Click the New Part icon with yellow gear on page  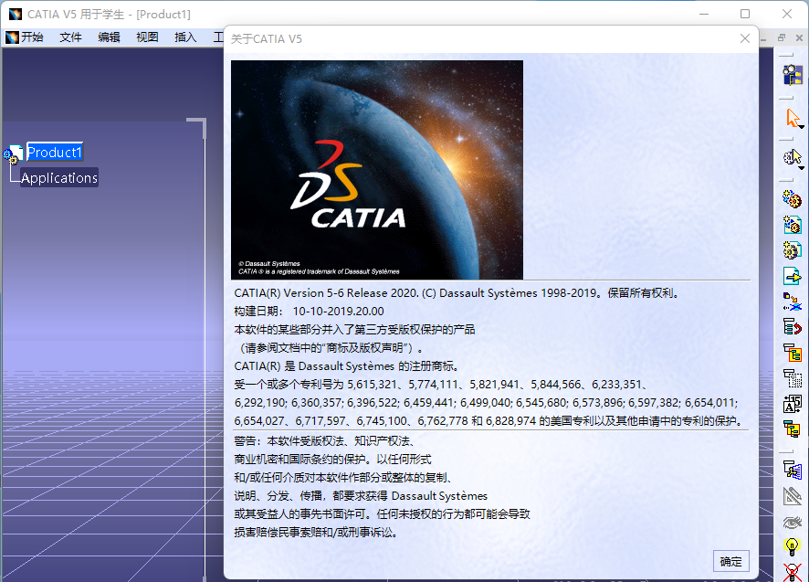pyautogui.click(x=792, y=250)
